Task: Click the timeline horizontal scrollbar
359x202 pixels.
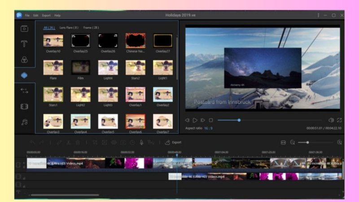Action: (65, 195)
